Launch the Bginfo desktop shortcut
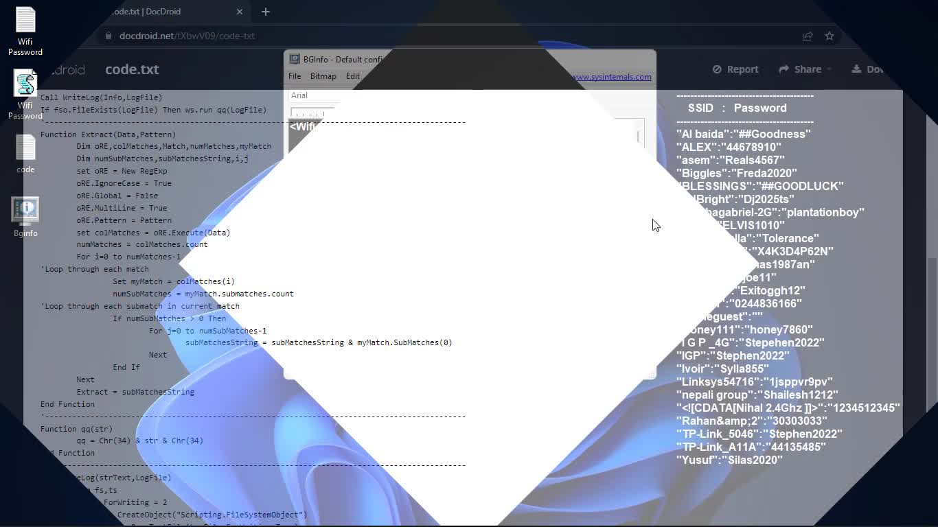The height and width of the screenshot is (527, 938). [x=25, y=217]
